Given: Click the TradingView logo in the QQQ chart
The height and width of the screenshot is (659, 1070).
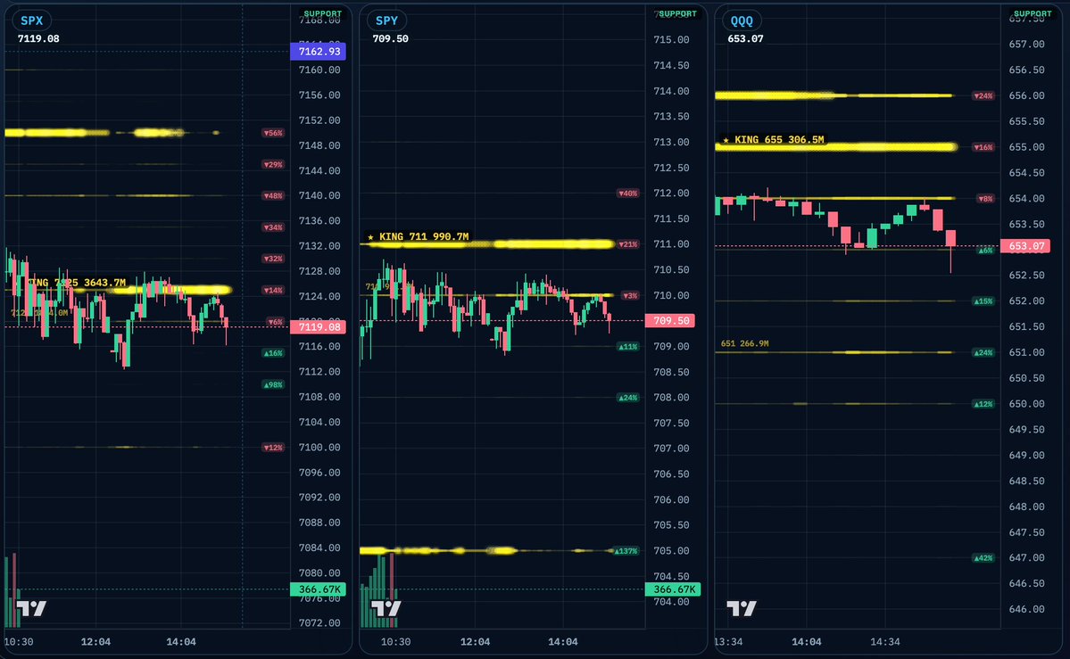Looking at the screenshot, I should point(741,608).
